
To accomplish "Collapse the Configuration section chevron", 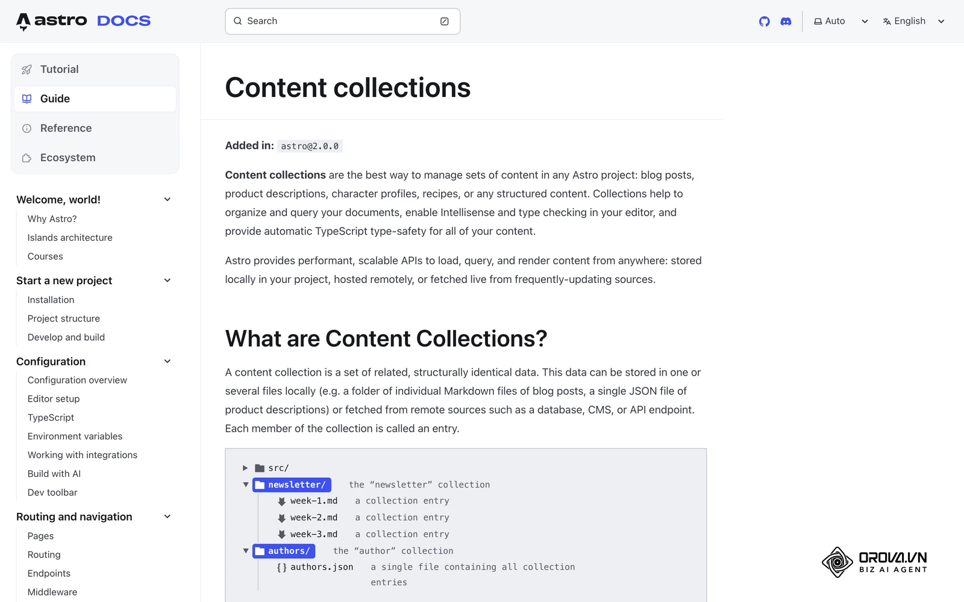I will point(167,361).
